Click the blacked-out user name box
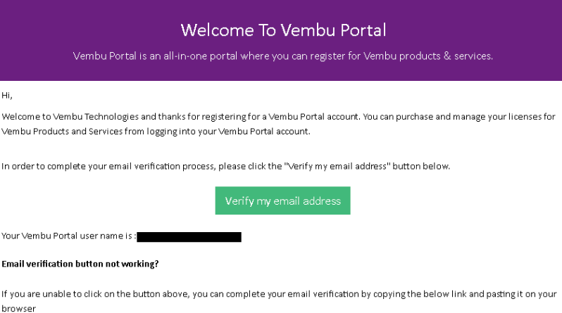The height and width of the screenshot is (313, 562). [189, 237]
